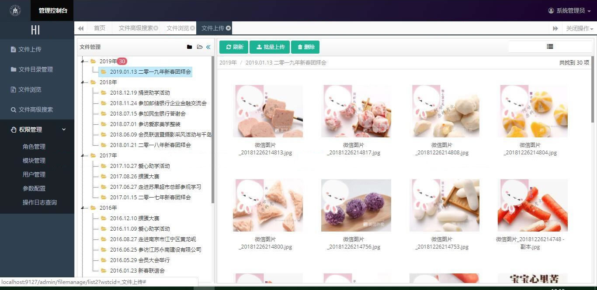
Task: Click the tab scroll-left double arrow
Action: coord(81,28)
